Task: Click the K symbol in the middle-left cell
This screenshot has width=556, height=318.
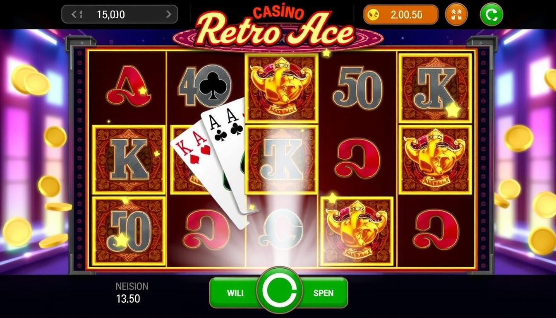Action: (129, 160)
